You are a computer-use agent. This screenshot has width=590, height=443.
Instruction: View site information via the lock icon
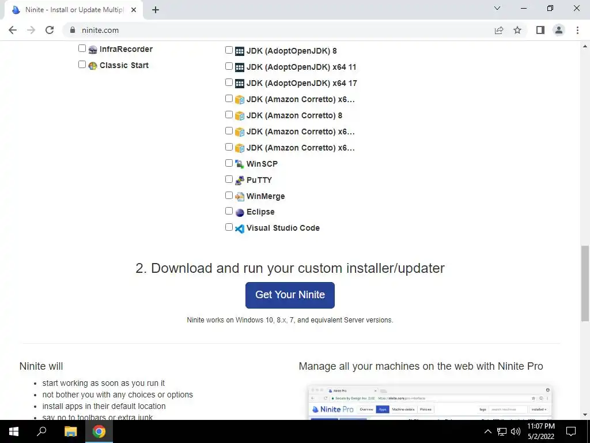(x=73, y=30)
